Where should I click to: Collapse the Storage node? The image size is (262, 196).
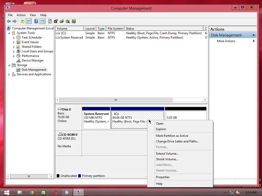(x=9, y=65)
